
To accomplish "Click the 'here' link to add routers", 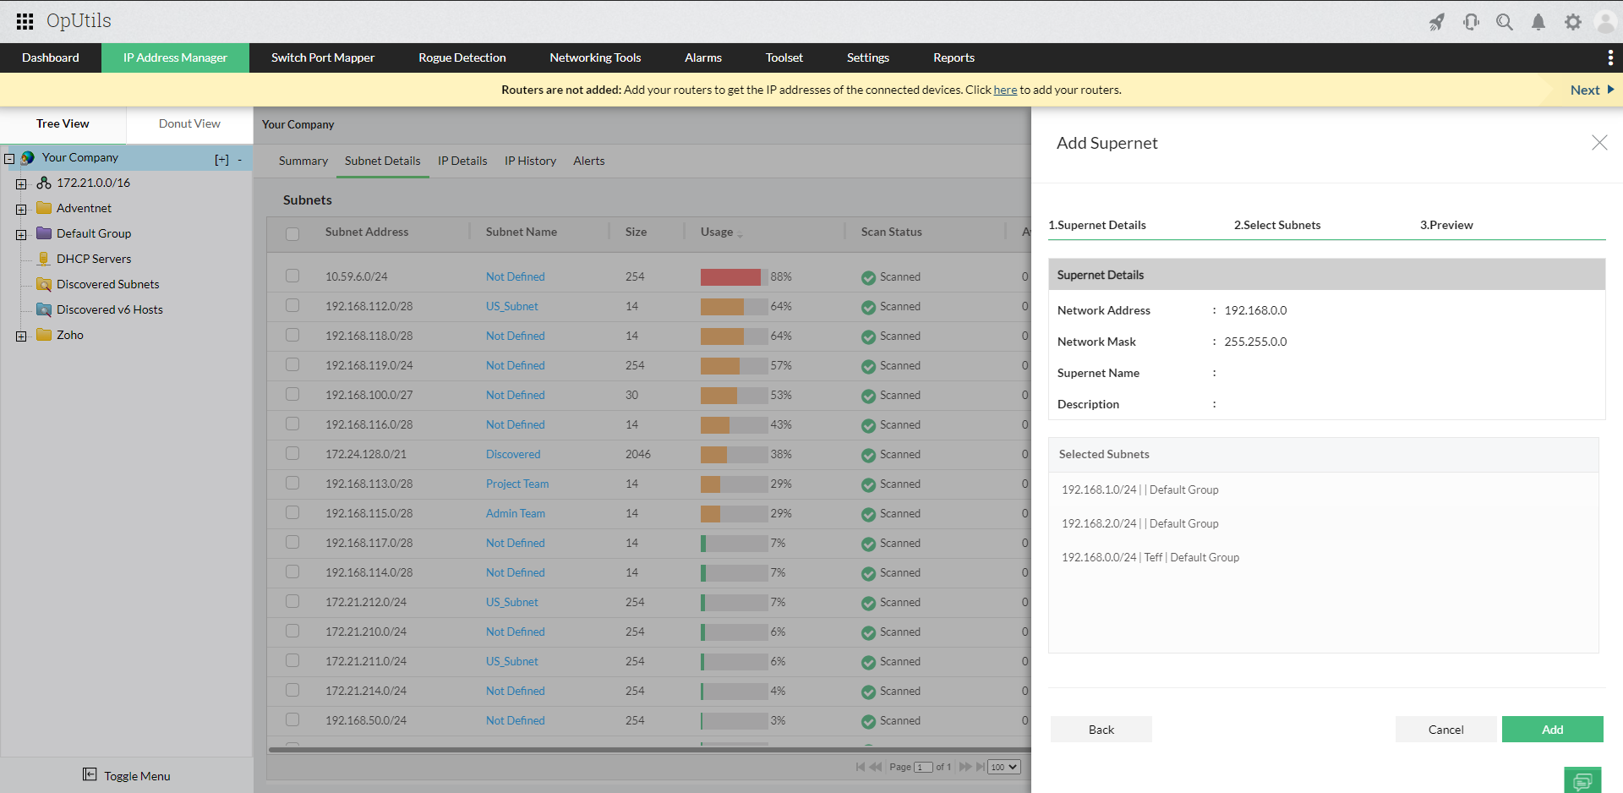I will 1005,90.
